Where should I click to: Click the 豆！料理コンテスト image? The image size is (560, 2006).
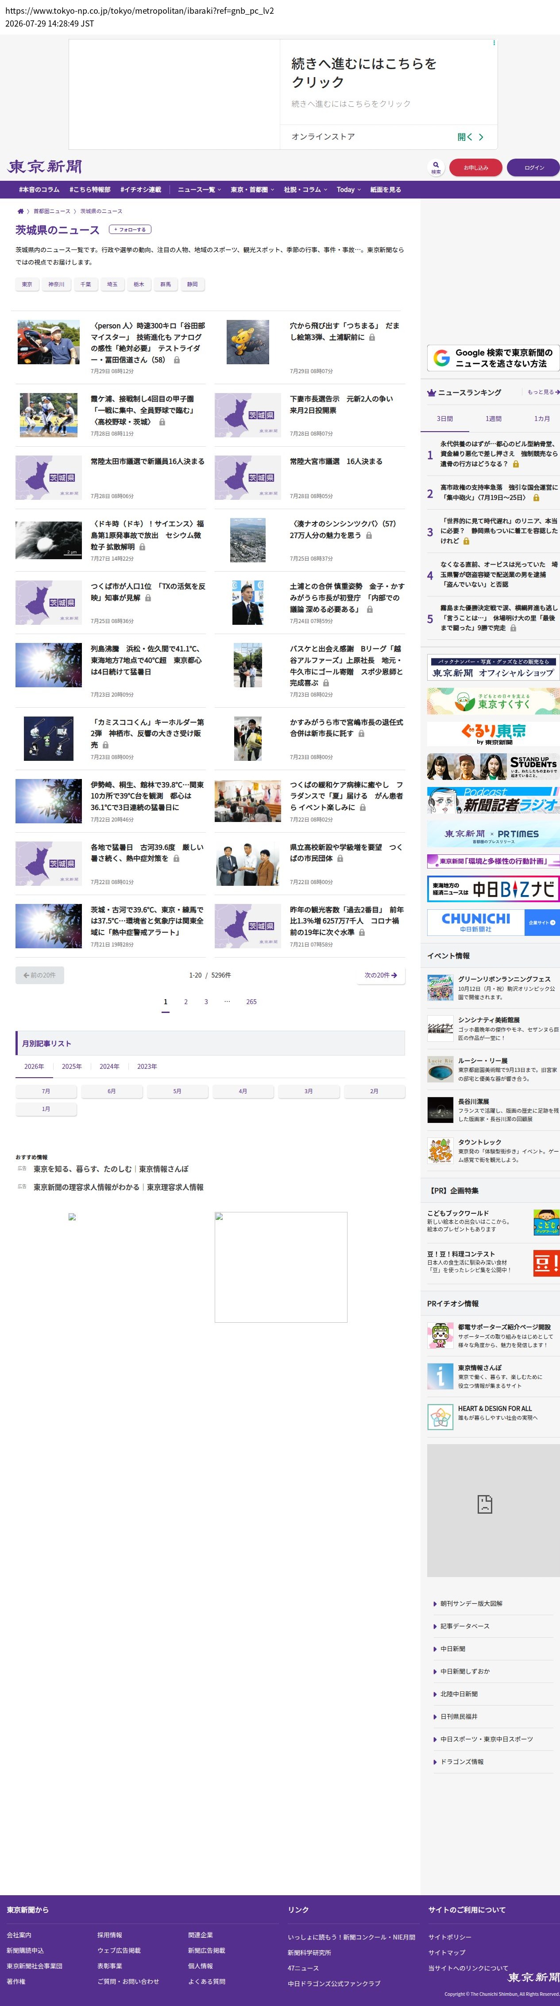(546, 1263)
